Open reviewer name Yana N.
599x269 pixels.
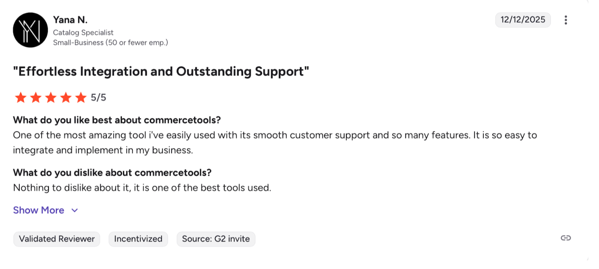[70, 20]
